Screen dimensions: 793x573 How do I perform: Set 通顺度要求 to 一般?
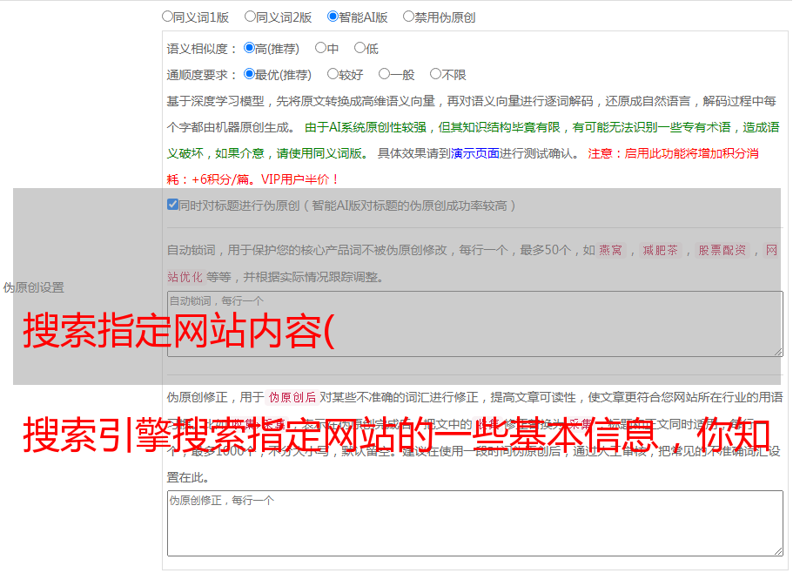(x=385, y=74)
